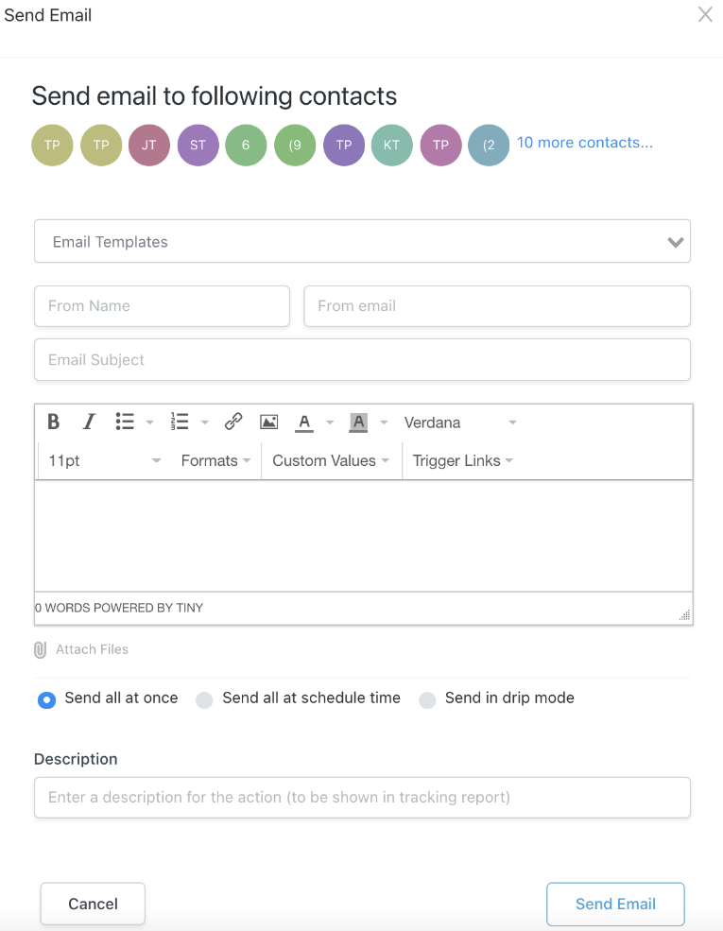Apply text color with the underlined A icon
The width and height of the screenshot is (723, 931).
[x=304, y=422]
